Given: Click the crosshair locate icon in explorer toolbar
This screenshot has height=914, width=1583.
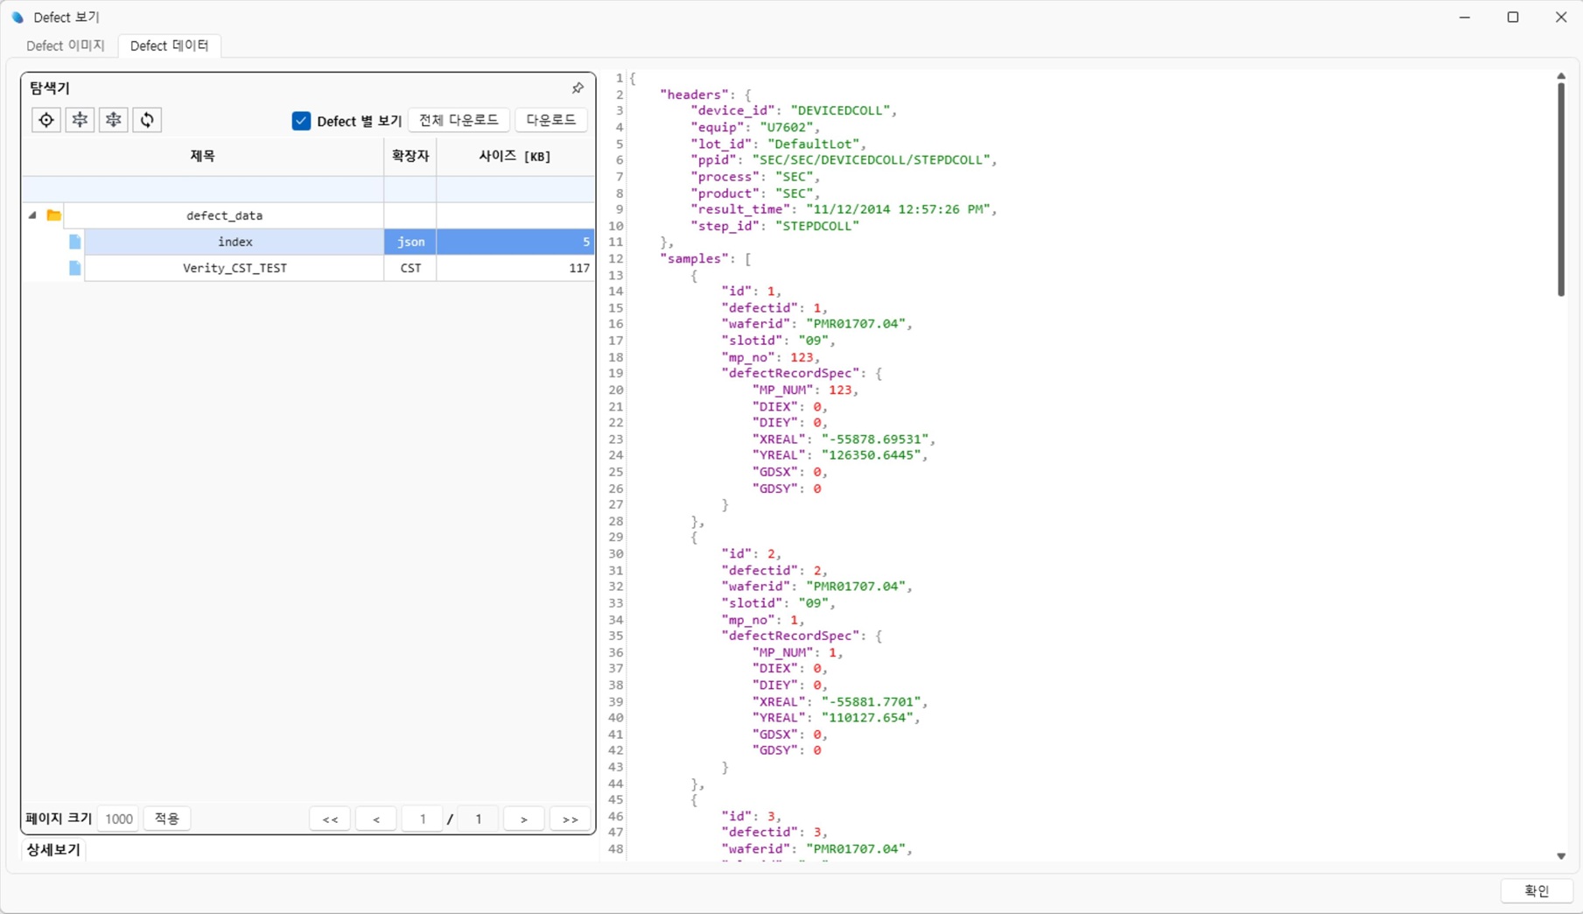Looking at the screenshot, I should click(x=46, y=120).
